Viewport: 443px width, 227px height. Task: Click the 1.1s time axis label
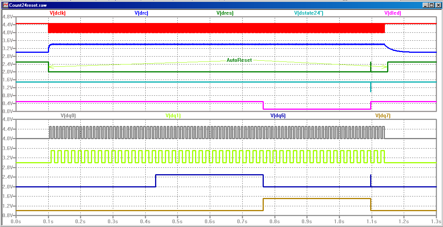pyautogui.click(x=372, y=221)
